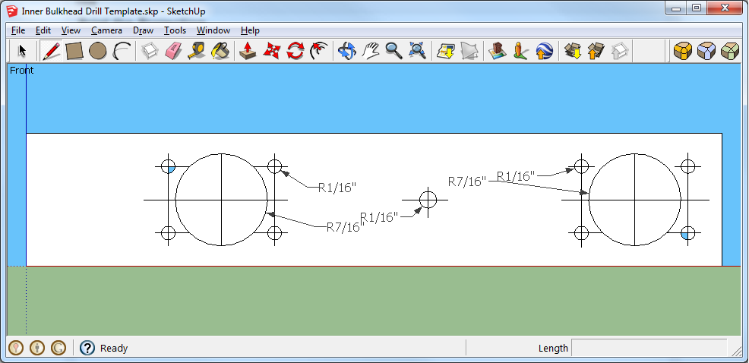Pick the red Move tool
Viewport: 749px width, 363px height.
coord(272,51)
